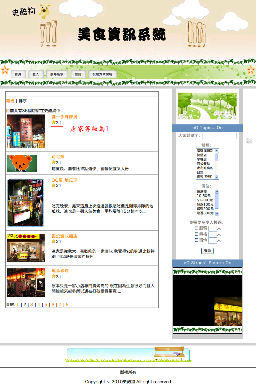Click the rating star under 可可熊
This screenshot has width=256, height=390.
coord(54,162)
